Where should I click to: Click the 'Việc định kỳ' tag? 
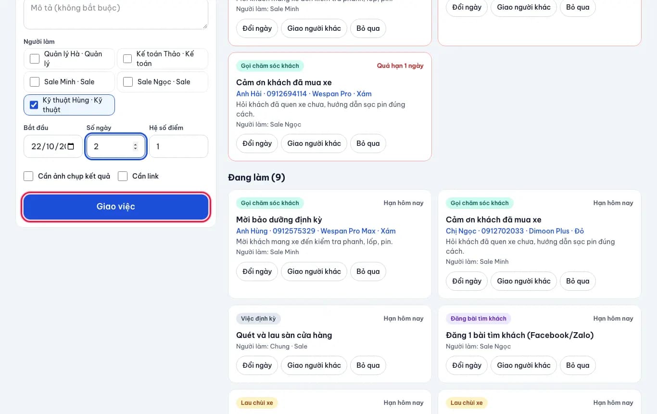pos(259,319)
